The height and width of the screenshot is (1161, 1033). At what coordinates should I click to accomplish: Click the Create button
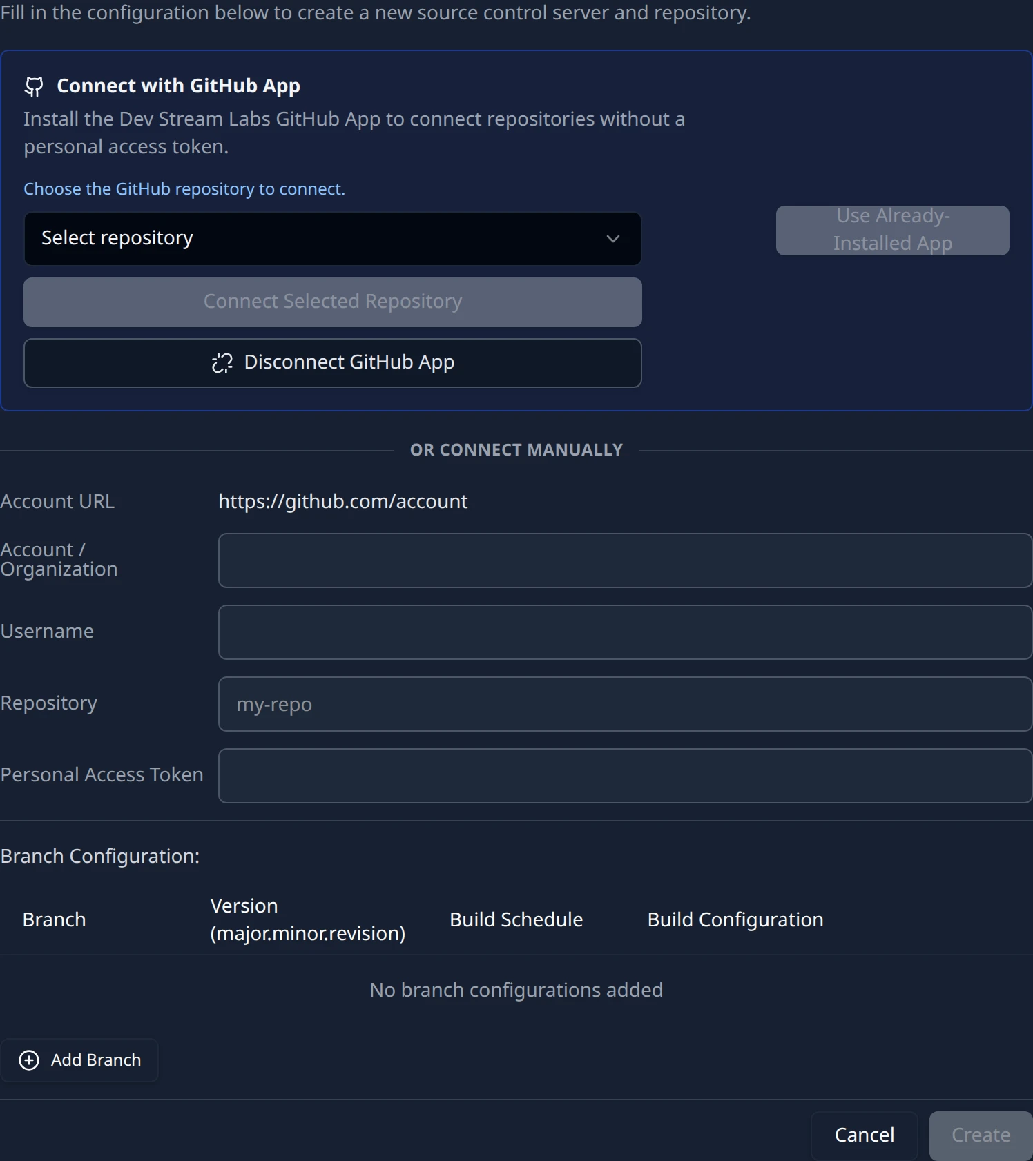click(981, 1135)
